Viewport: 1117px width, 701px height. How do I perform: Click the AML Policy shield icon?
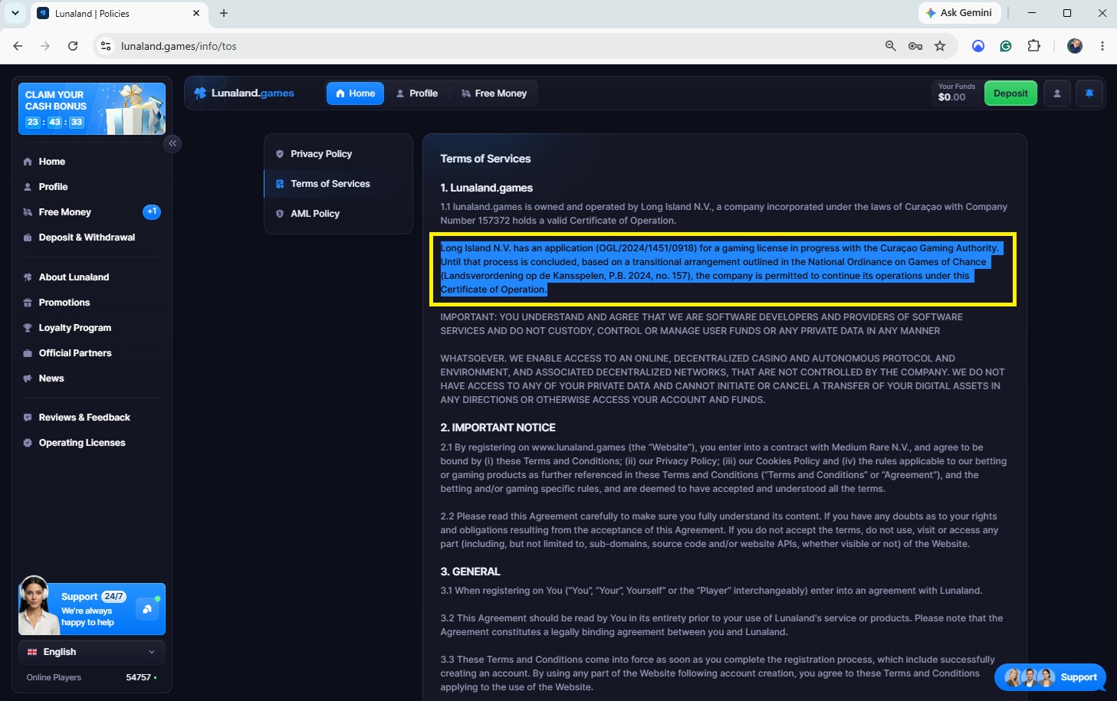coord(280,214)
